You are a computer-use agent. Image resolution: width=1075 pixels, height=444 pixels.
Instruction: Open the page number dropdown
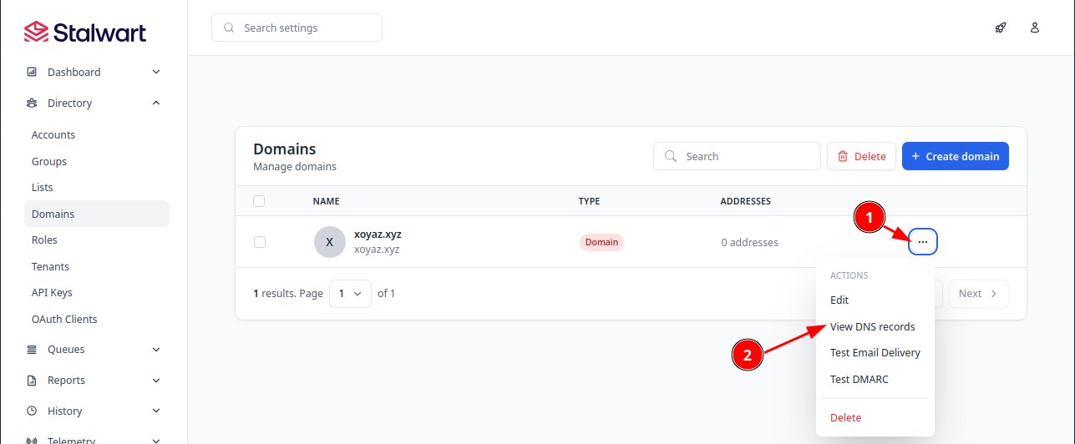tap(350, 294)
